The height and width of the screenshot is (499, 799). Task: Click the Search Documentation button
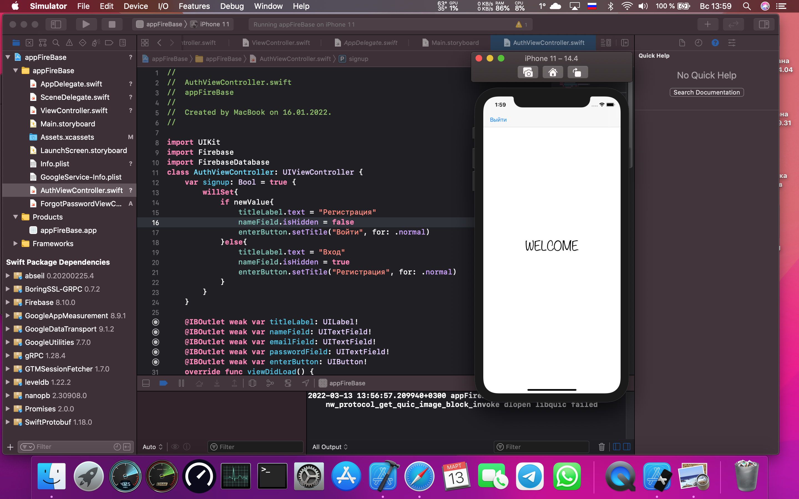click(x=706, y=92)
